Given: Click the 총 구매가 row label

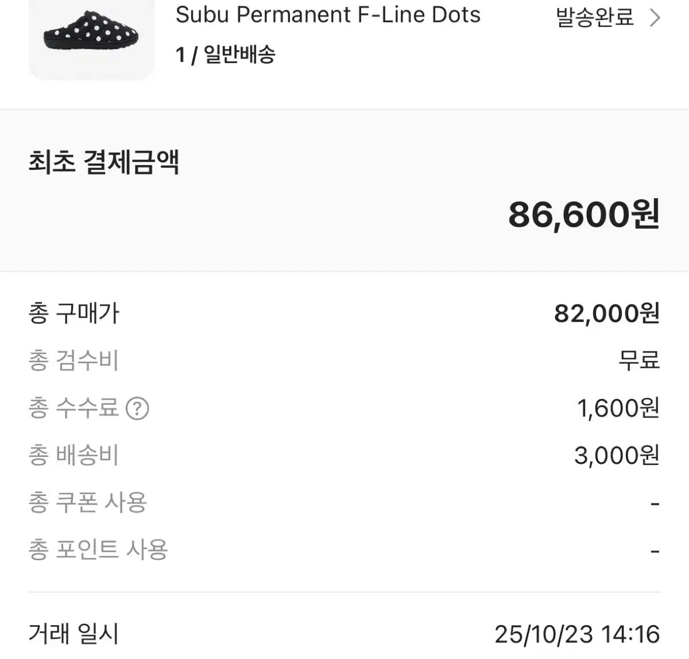Looking at the screenshot, I should (73, 313).
